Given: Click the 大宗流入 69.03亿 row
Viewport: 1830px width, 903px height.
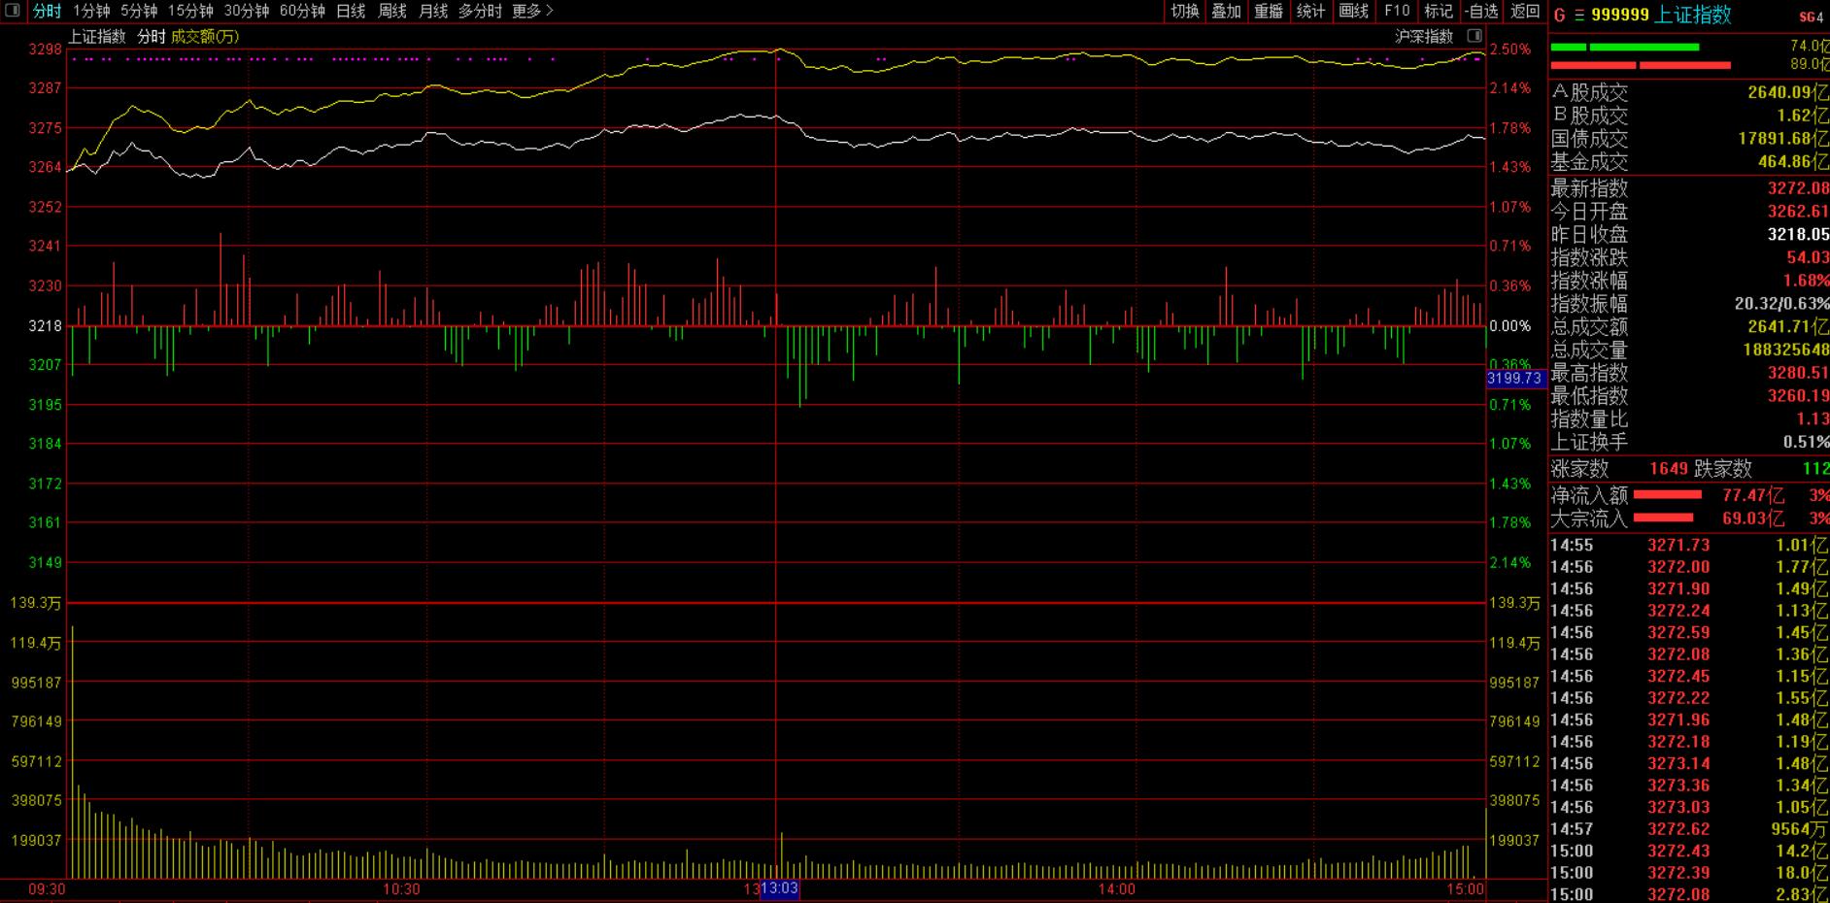Looking at the screenshot, I should (1689, 518).
